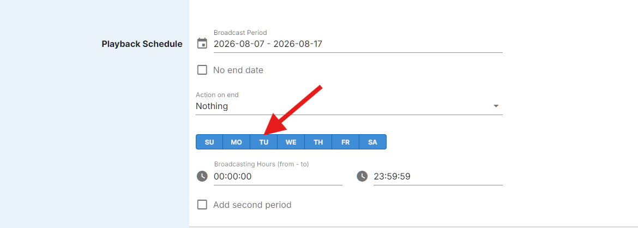Toggle the SU day button
The width and height of the screenshot is (638, 228).
(209, 142)
